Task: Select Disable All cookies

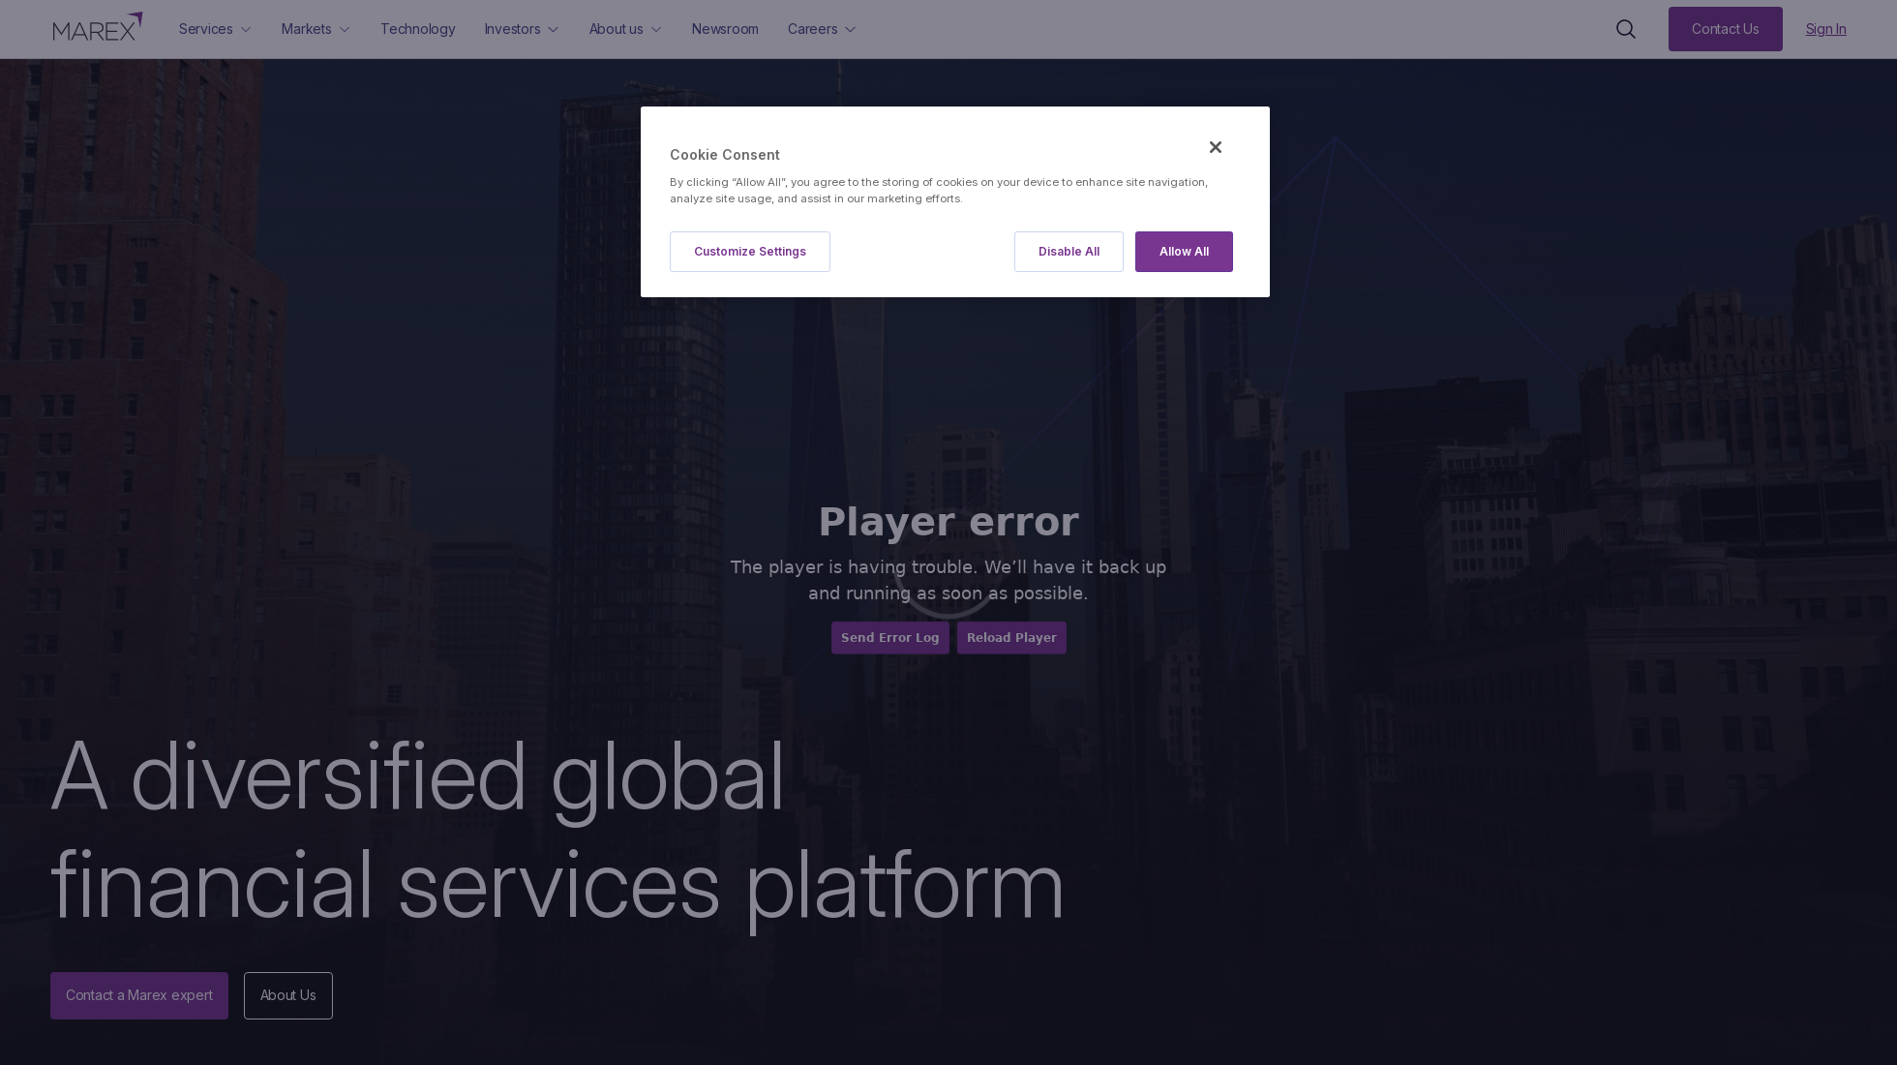Action: click(x=1069, y=252)
